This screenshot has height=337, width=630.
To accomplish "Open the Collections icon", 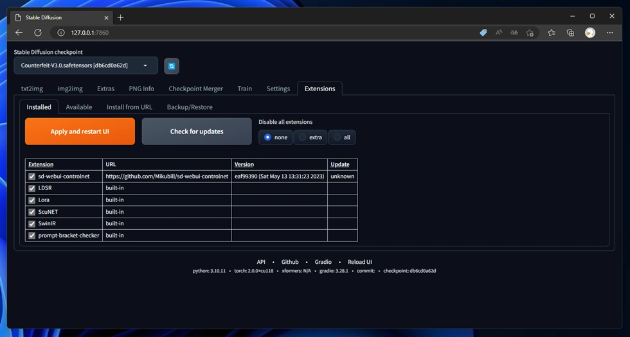I will pos(570,33).
